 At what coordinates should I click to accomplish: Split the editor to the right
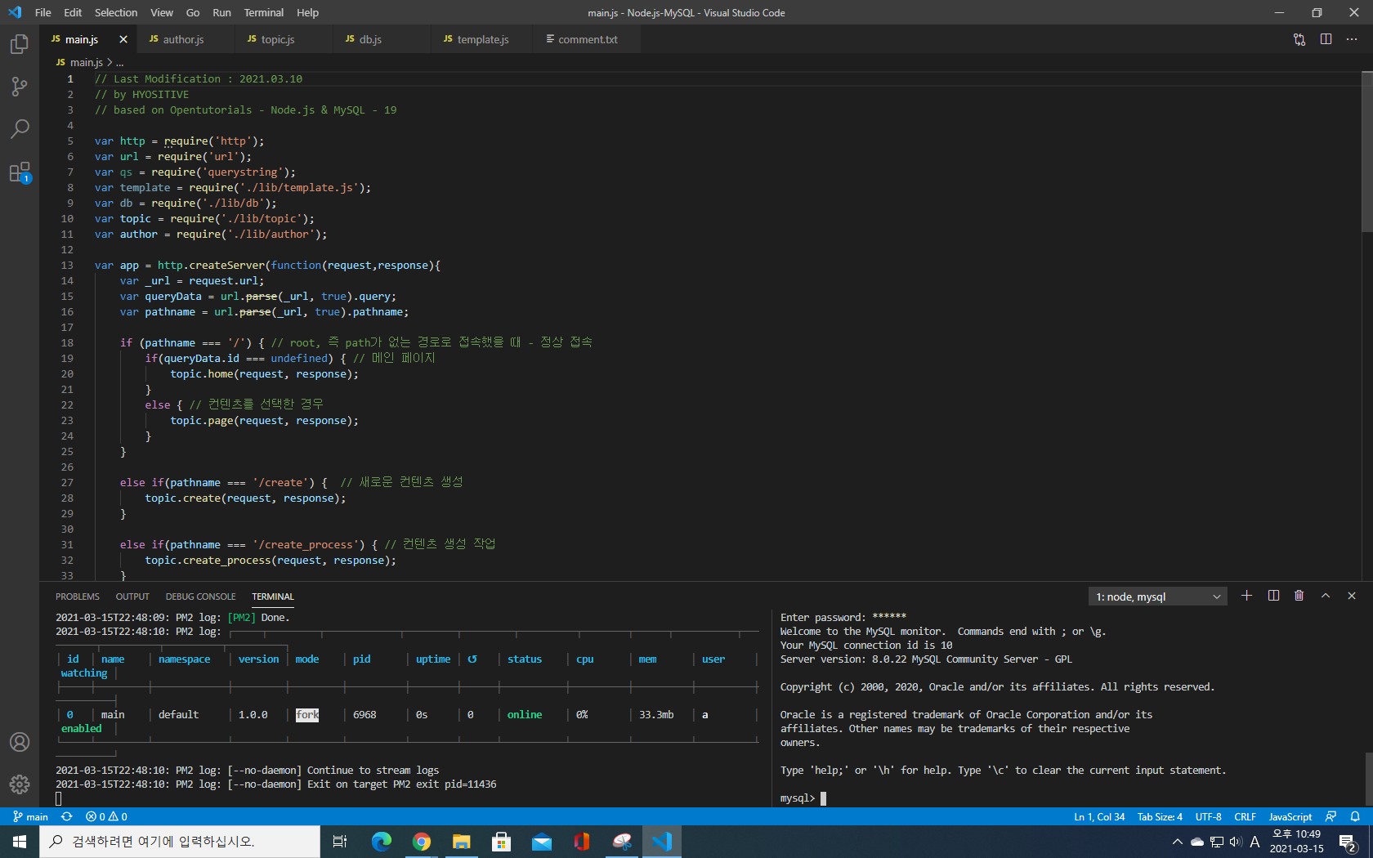click(x=1326, y=39)
